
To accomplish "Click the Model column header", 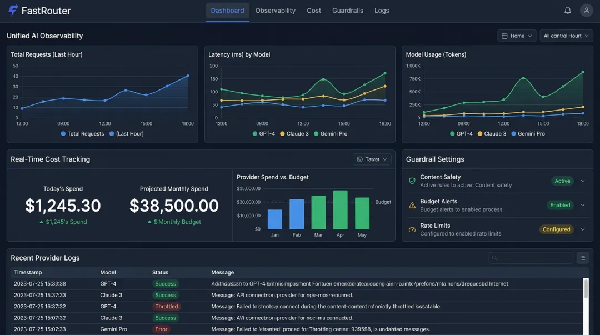I will point(108,272).
